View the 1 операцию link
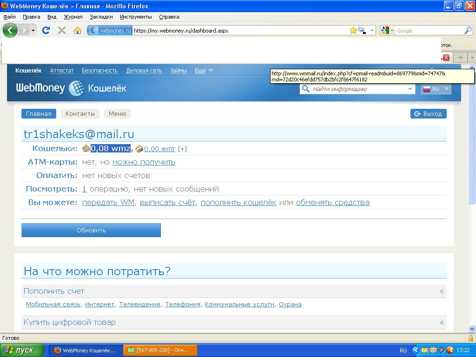Image resolution: width=476 pixels, height=357 pixels. 85,189
